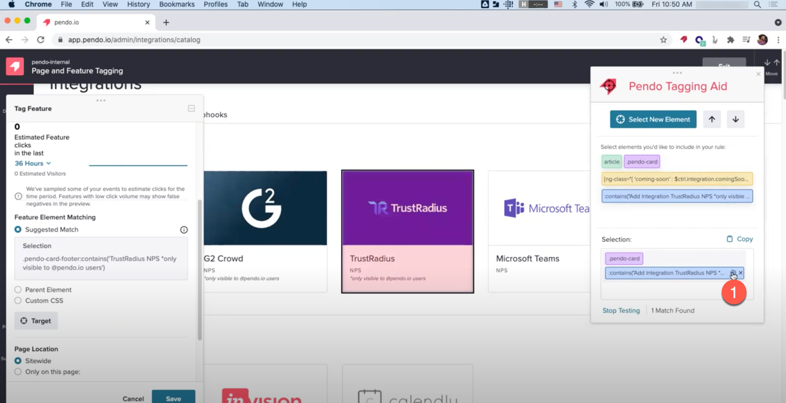This screenshot has width=786, height=403.
Task: Click the Tag Feature panel scrollbar
Action: (200, 270)
